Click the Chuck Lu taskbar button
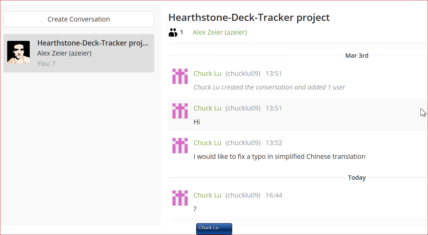The image size is (428, 235). tap(214, 228)
